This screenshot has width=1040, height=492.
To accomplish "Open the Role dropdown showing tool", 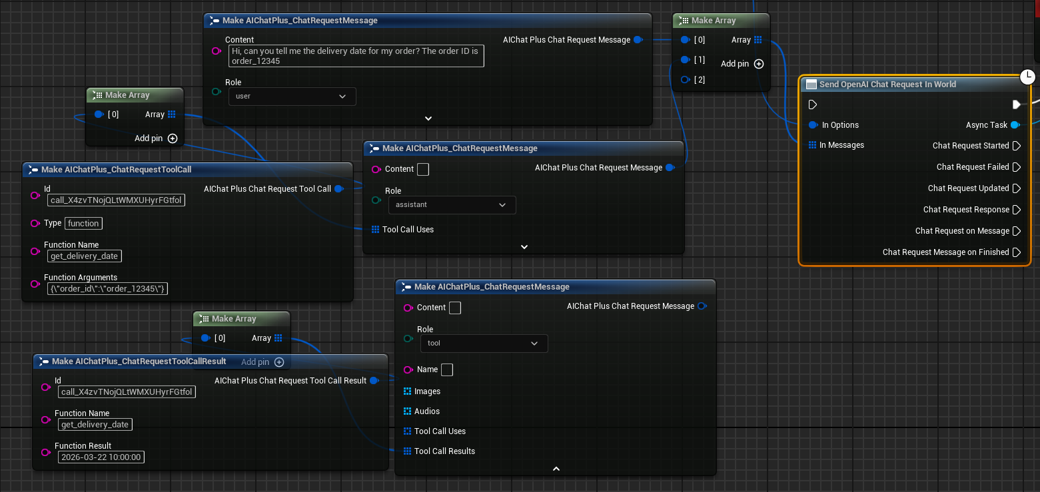I will point(484,344).
